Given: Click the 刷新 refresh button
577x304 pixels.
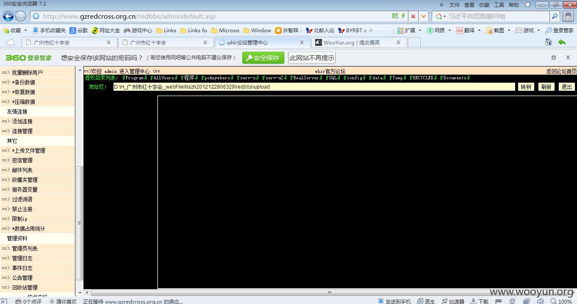Looking at the screenshot, I should (x=546, y=87).
